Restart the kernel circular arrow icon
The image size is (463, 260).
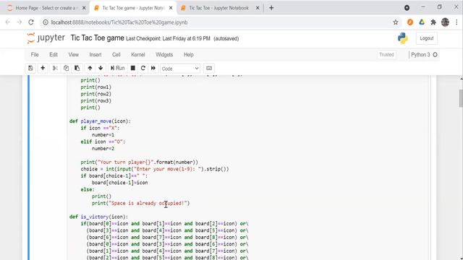point(143,68)
